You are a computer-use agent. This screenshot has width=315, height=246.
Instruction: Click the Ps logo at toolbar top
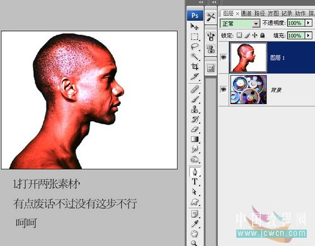[195, 16]
